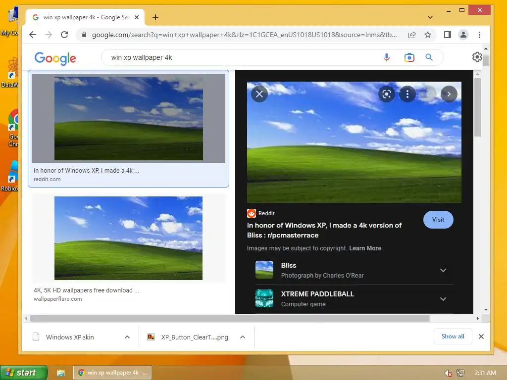
Task: Search inside image with the Lens icon
Action: coord(387,94)
